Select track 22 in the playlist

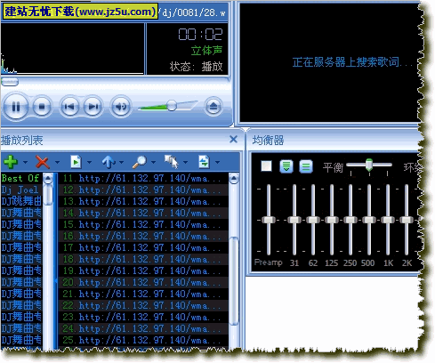click(143, 305)
